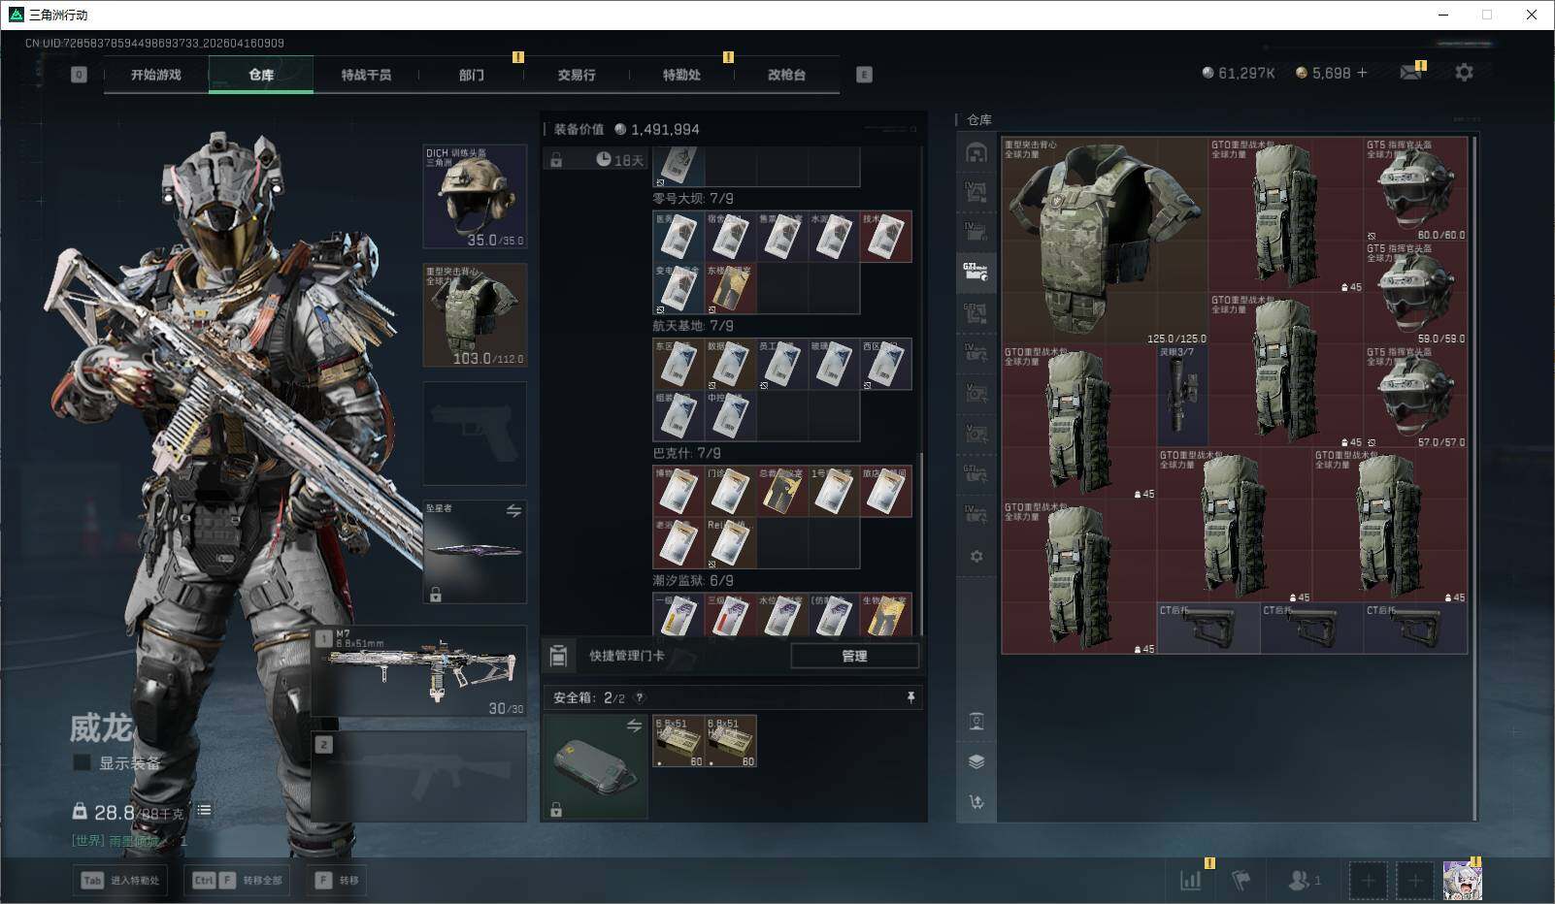This screenshot has width=1555, height=904.
Task: Select the GT5 指挥官头盔 59.0/59.0
Action: [1415, 293]
